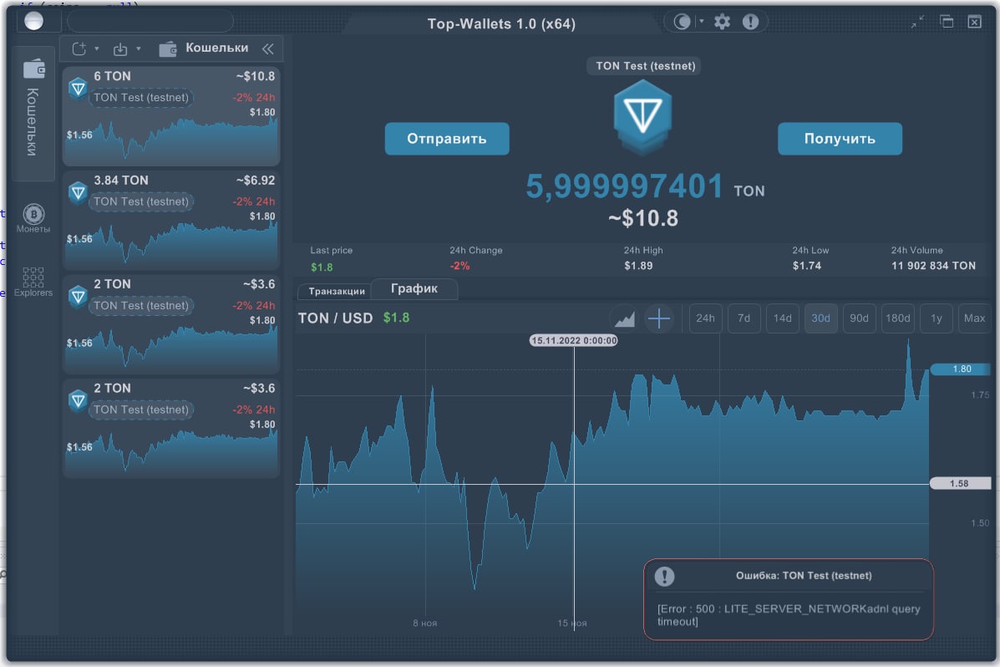The image size is (1000, 667).
Task: Click the import wallet icon
Action: click(120, 49)
